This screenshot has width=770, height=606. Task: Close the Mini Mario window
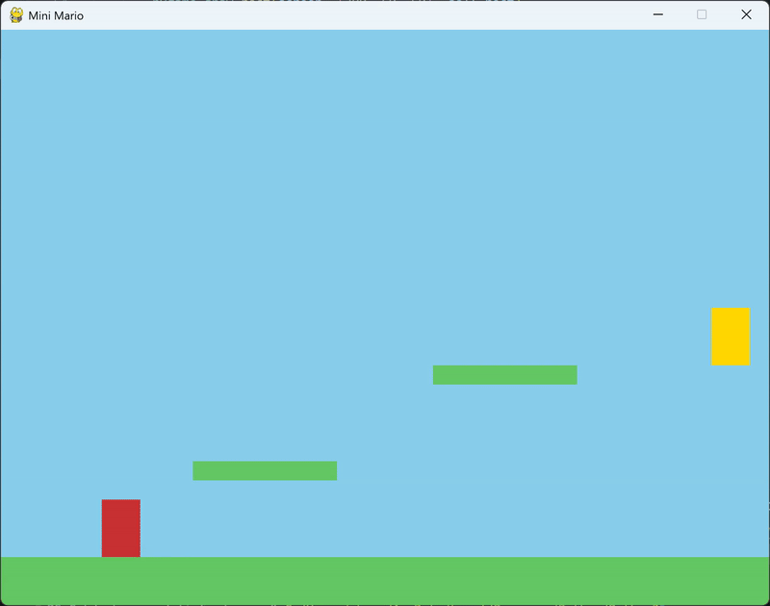click(x=746, y=15)
